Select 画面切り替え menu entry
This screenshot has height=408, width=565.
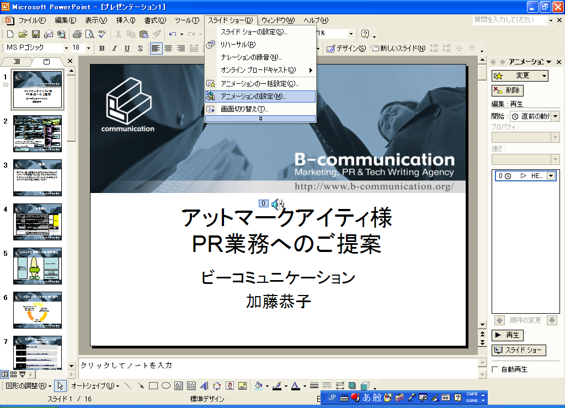pyautogui.click(x=244, y=109)
